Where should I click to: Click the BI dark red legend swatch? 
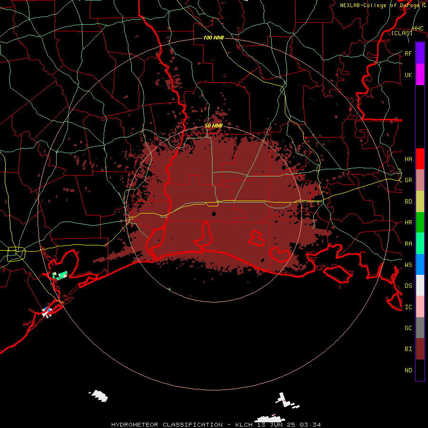(420, 349)
